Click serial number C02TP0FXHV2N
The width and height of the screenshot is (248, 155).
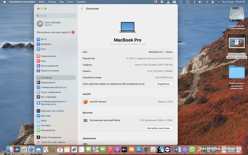click(x=164, y=78)
